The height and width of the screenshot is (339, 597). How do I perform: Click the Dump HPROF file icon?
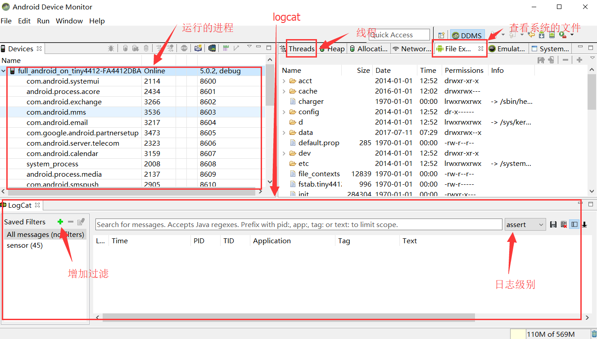click(136, 48)
